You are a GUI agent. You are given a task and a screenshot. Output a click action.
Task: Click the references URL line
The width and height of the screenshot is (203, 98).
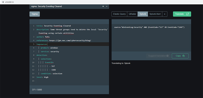click(64, 40)
